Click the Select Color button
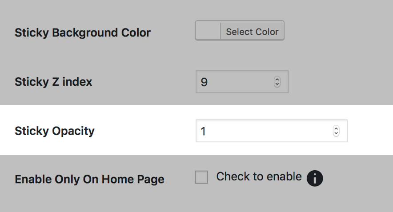393x212 pixels. pos(252,32)
